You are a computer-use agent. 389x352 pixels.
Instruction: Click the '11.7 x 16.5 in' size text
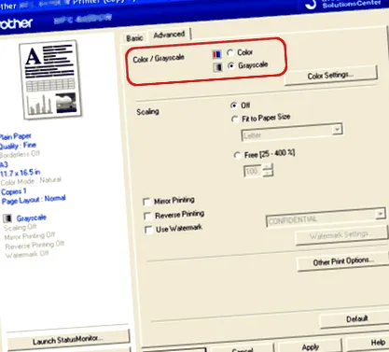(x=21, y=173)
